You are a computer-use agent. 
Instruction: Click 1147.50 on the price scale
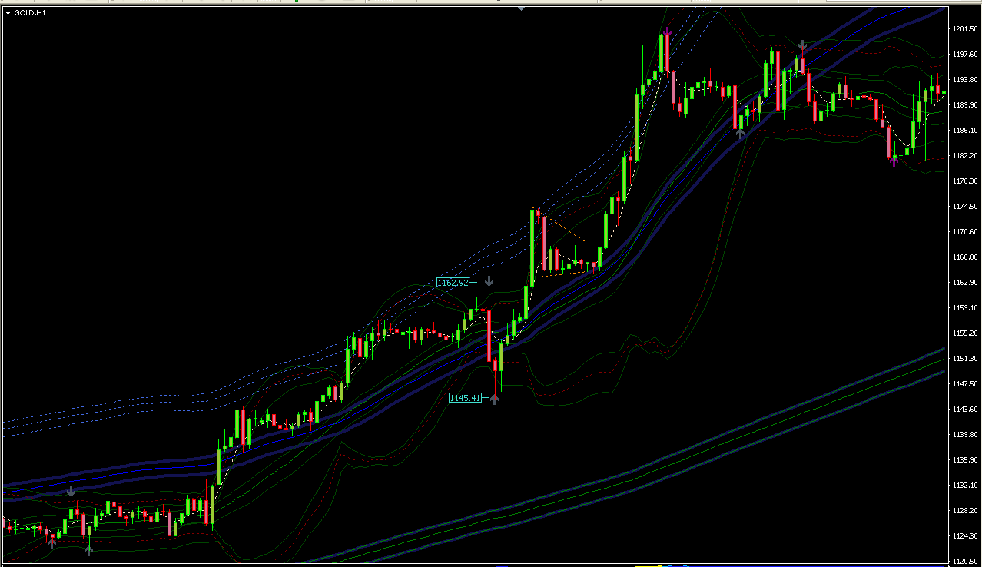(964, 384)
